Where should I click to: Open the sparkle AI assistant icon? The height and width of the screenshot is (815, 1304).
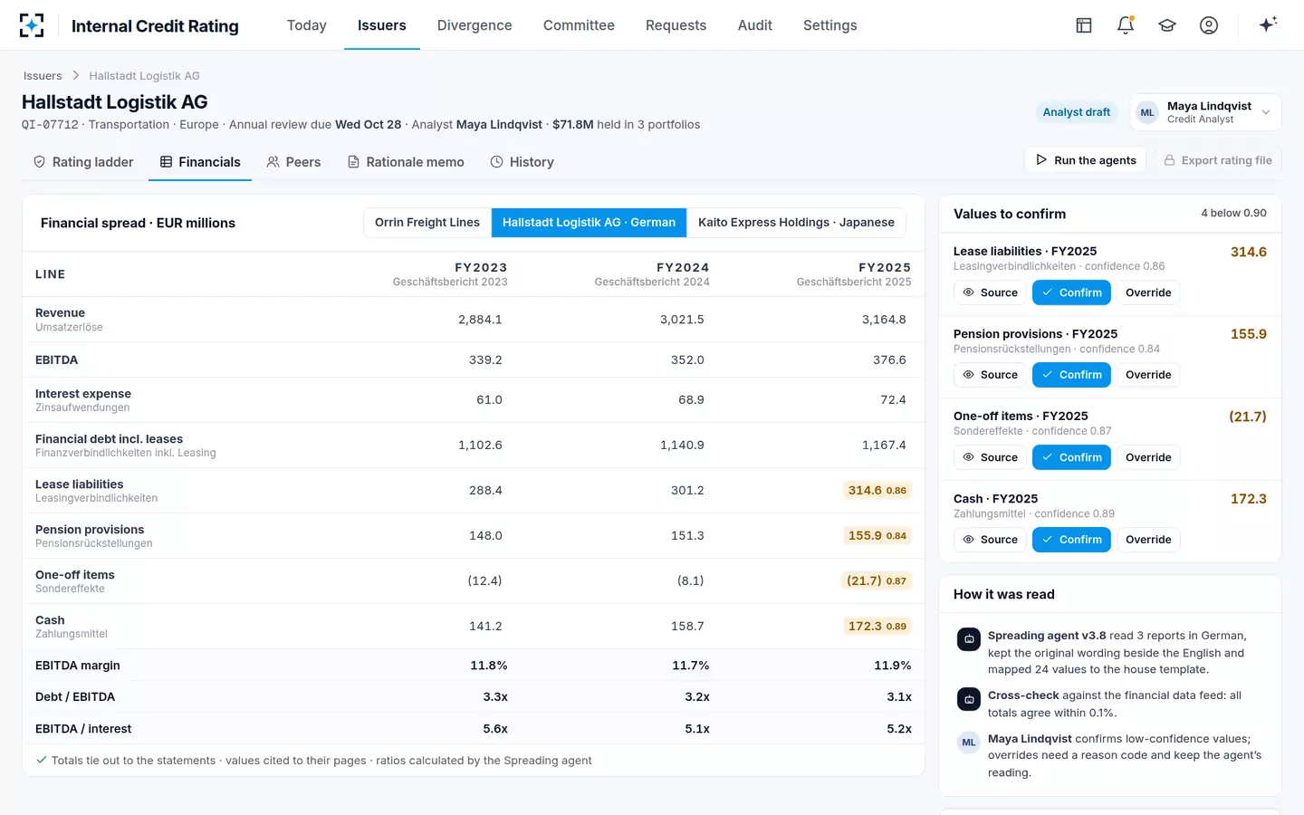1268,24
